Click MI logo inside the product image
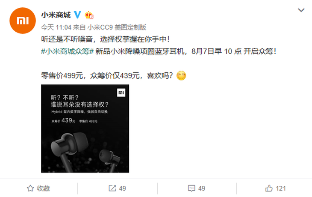The height and width of the screenshot is (197, 312). coord(121,93)
